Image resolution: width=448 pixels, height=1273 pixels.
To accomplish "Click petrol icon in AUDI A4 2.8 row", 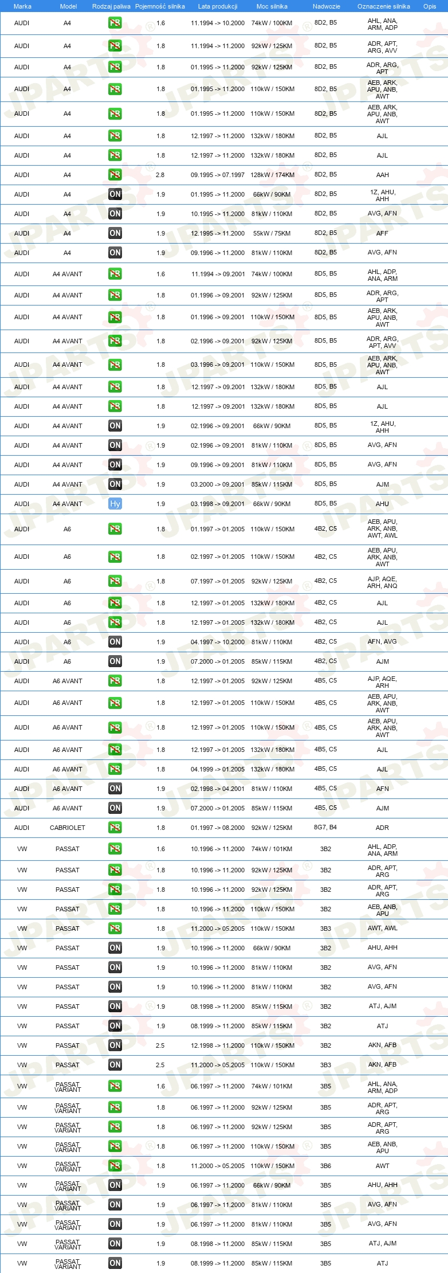I will point(115,175).
